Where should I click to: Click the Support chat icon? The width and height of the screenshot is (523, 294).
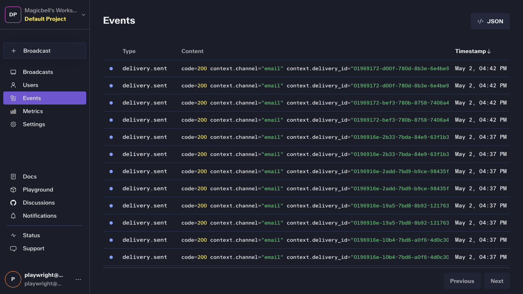[x=13, y=248]
